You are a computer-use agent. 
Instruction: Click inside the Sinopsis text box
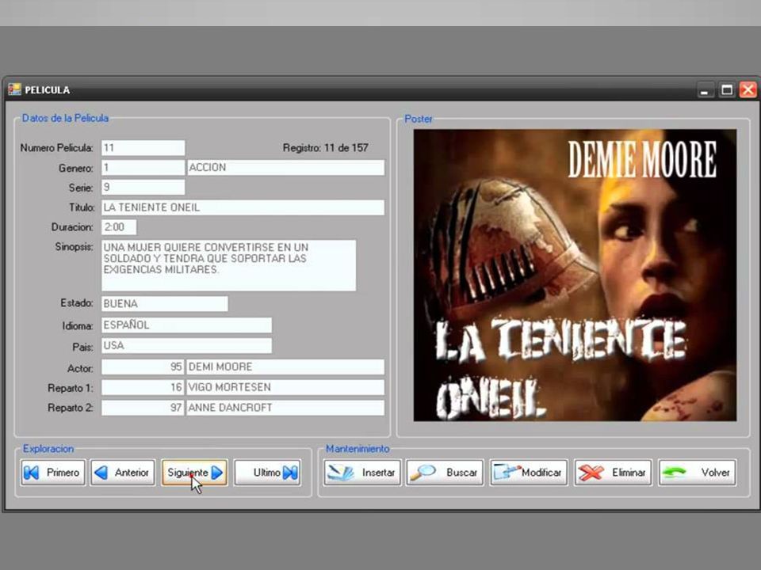pos(228,266)
